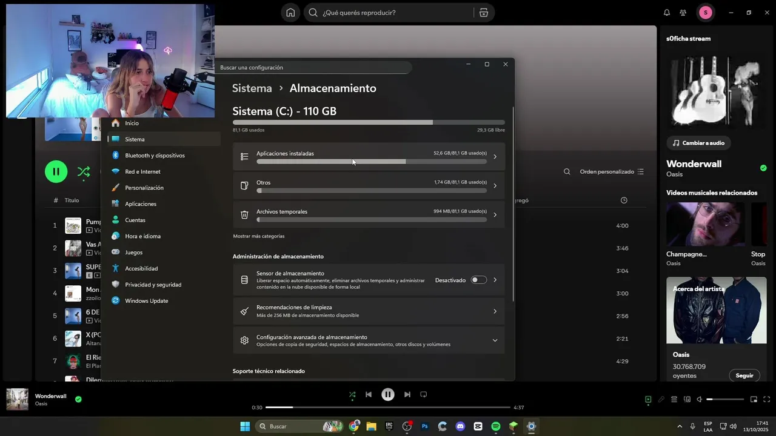Open Photoshop from taskbar

424,426
